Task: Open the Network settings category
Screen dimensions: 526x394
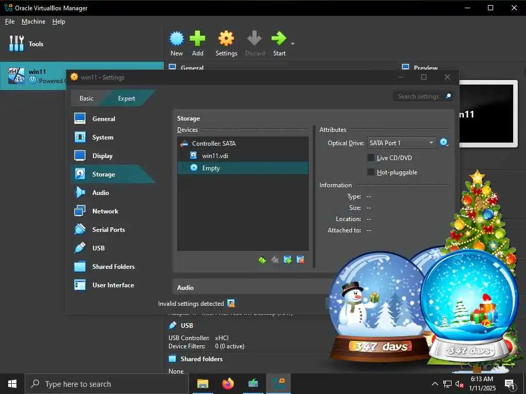Action: tap(105, 211)
